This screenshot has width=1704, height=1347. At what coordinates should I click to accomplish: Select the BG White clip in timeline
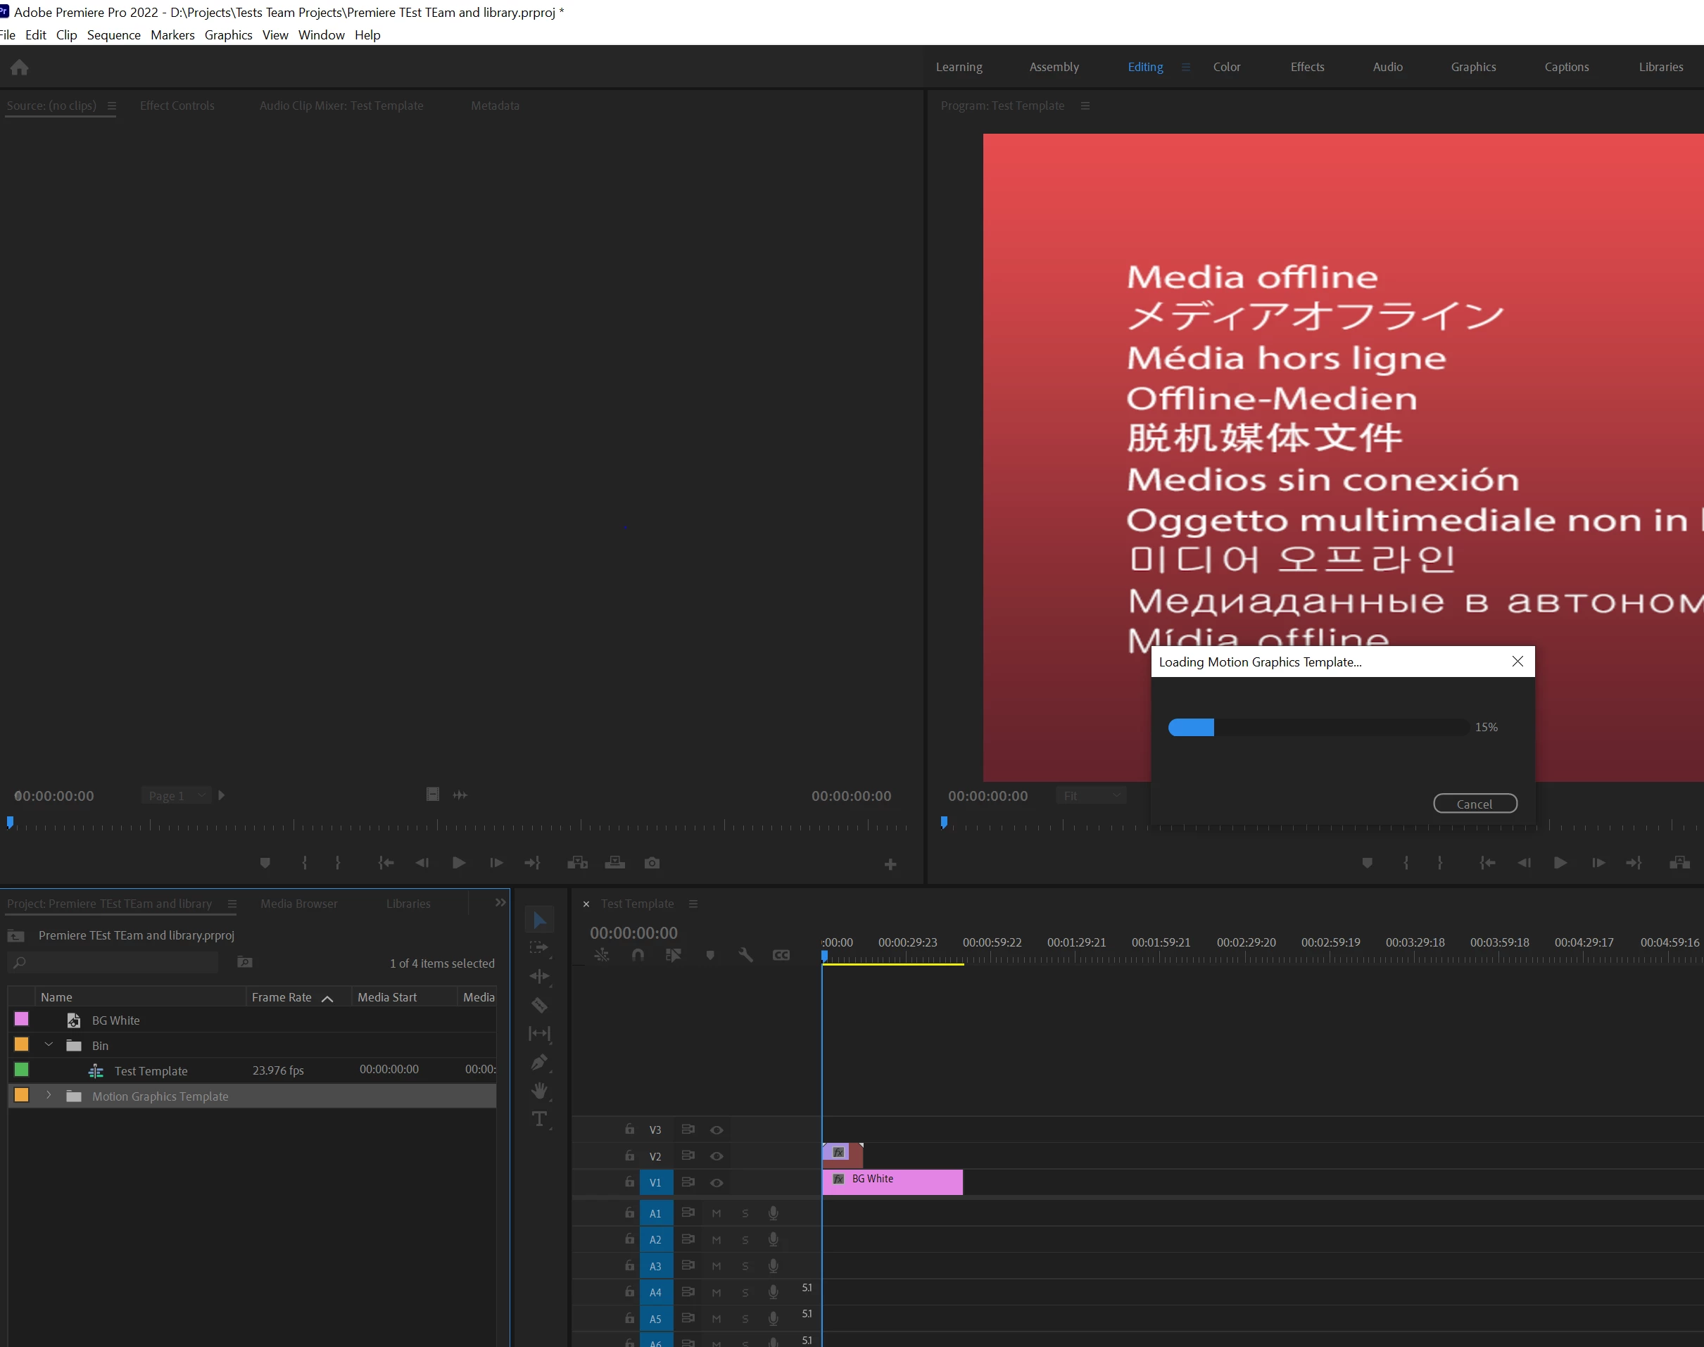pos(907,1182)
